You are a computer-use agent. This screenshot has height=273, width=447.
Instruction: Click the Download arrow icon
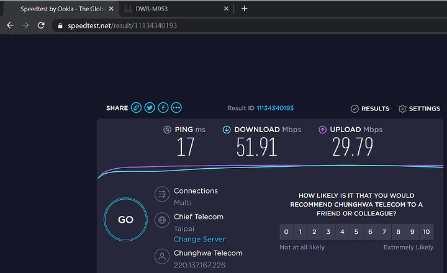tap(227, 130)
